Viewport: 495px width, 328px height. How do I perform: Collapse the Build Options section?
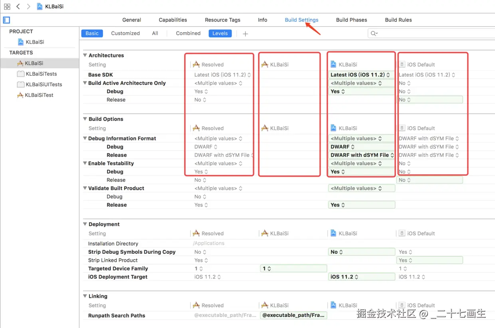[85, 119]
